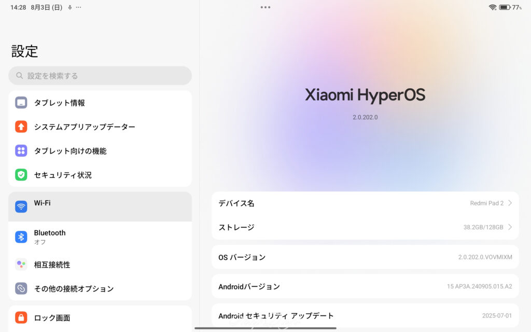This screenshot has width=531, height=332.
Task: Select the システムアプリアップデーター updater icon
Action: [21, 127]
